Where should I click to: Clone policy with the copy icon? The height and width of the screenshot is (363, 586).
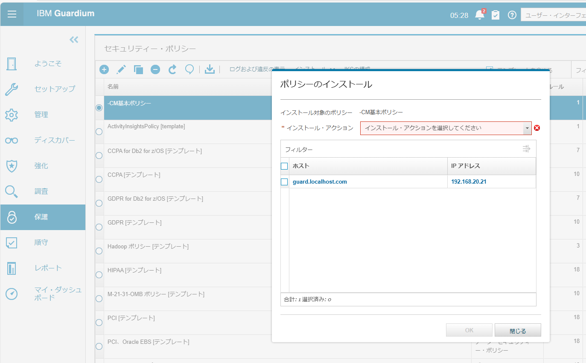pos(138,69)
